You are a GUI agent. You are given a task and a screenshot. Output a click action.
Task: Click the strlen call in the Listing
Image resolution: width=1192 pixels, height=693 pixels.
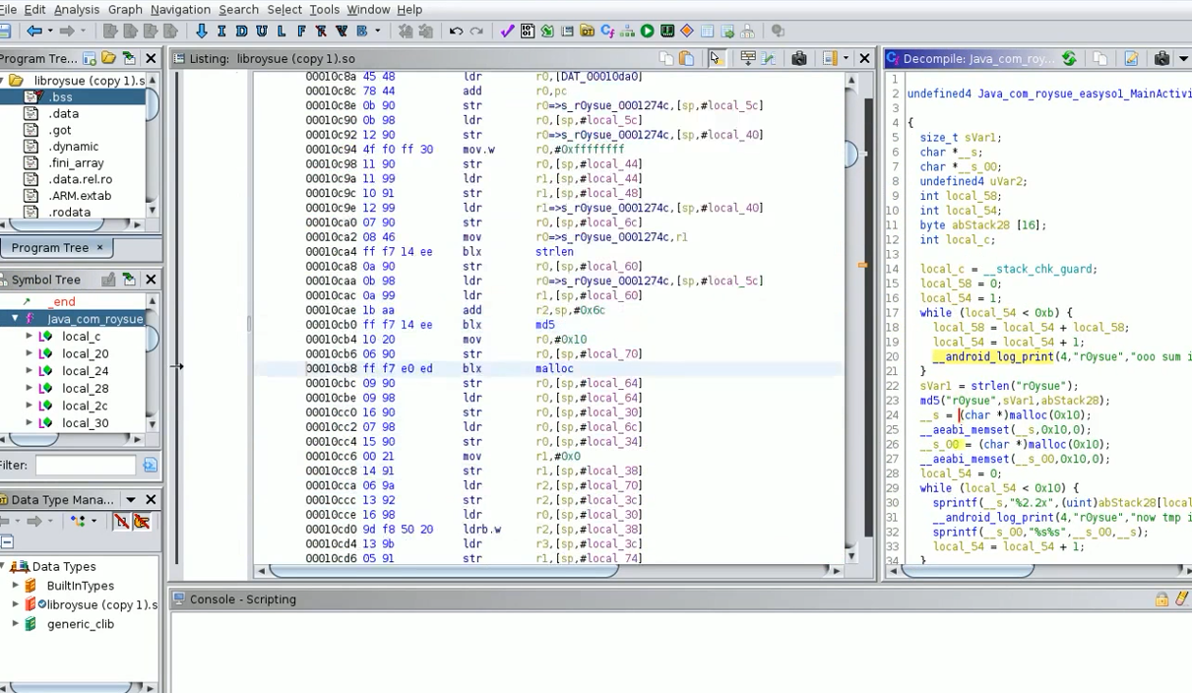pyautogui.click(x=554, y=252)
